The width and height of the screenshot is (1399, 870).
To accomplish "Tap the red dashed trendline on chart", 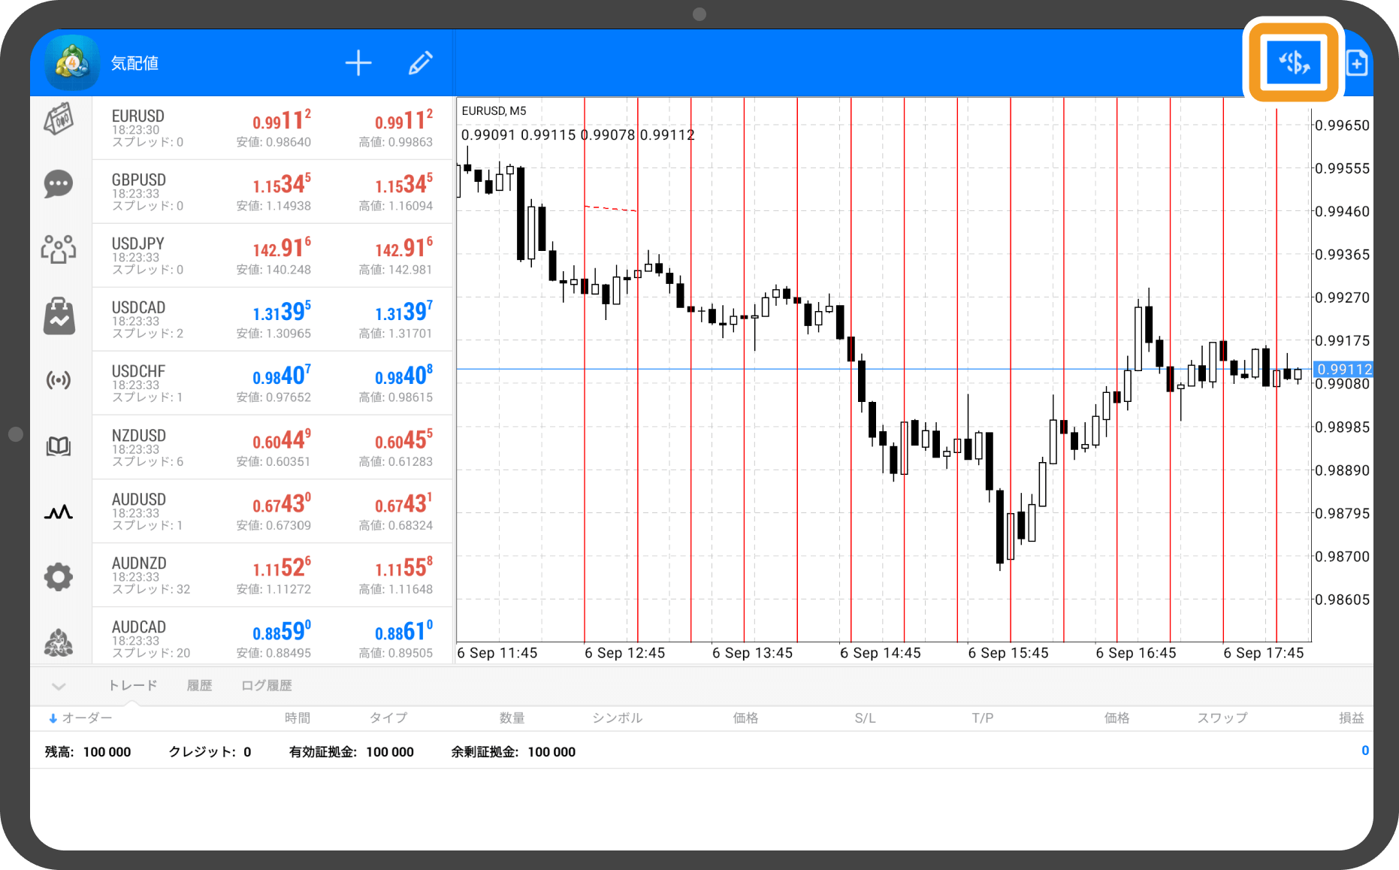I will pos(611,208).
